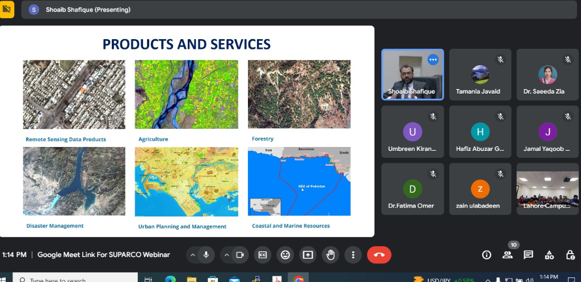Click the muted mic icon on Hafiz Abuzar

[500, 117]
